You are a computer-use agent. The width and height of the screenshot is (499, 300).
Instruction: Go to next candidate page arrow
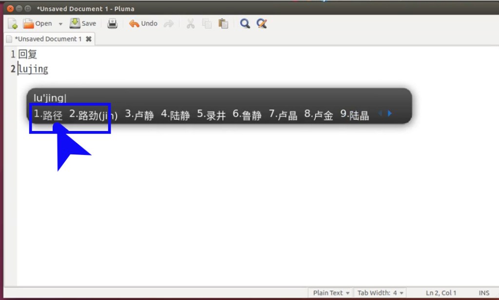pyautogui.click(x=390, y=114)
